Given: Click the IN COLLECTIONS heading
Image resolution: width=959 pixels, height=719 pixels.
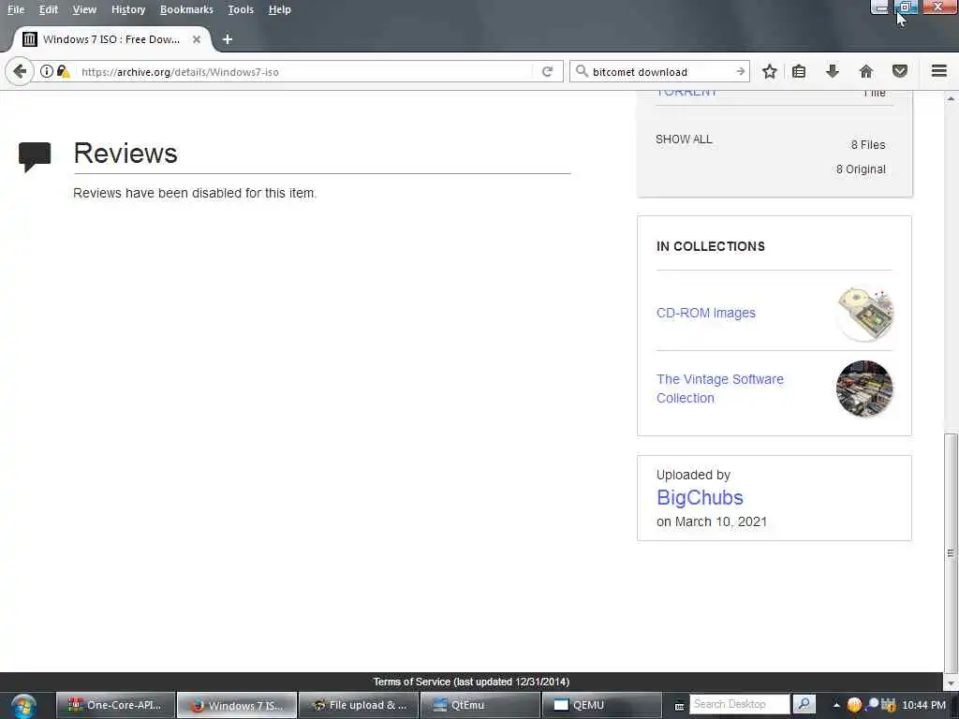Looking at the screenshot, I should pyautogui.click(x=711, y=246).
